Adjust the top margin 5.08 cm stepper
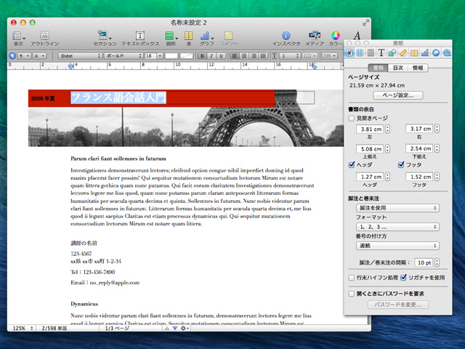 click(x=387, y=148)
